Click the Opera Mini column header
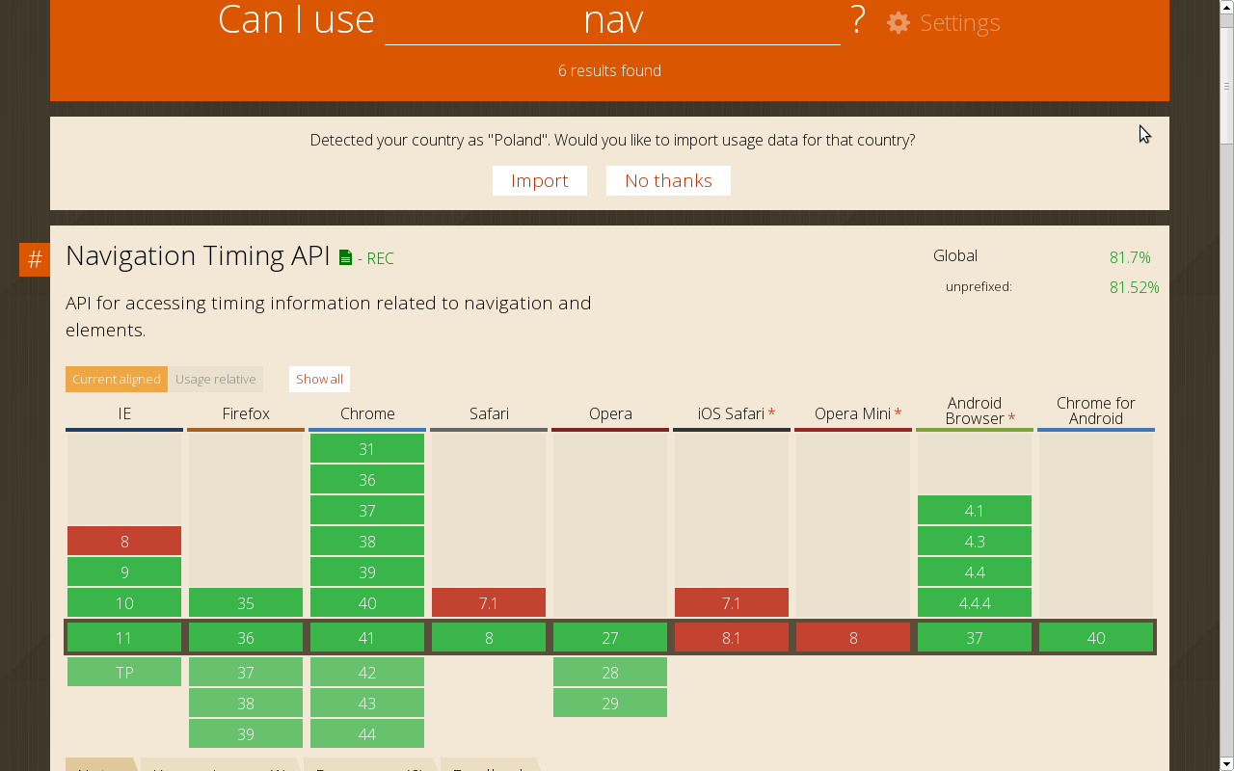 (x=853, y=413)
